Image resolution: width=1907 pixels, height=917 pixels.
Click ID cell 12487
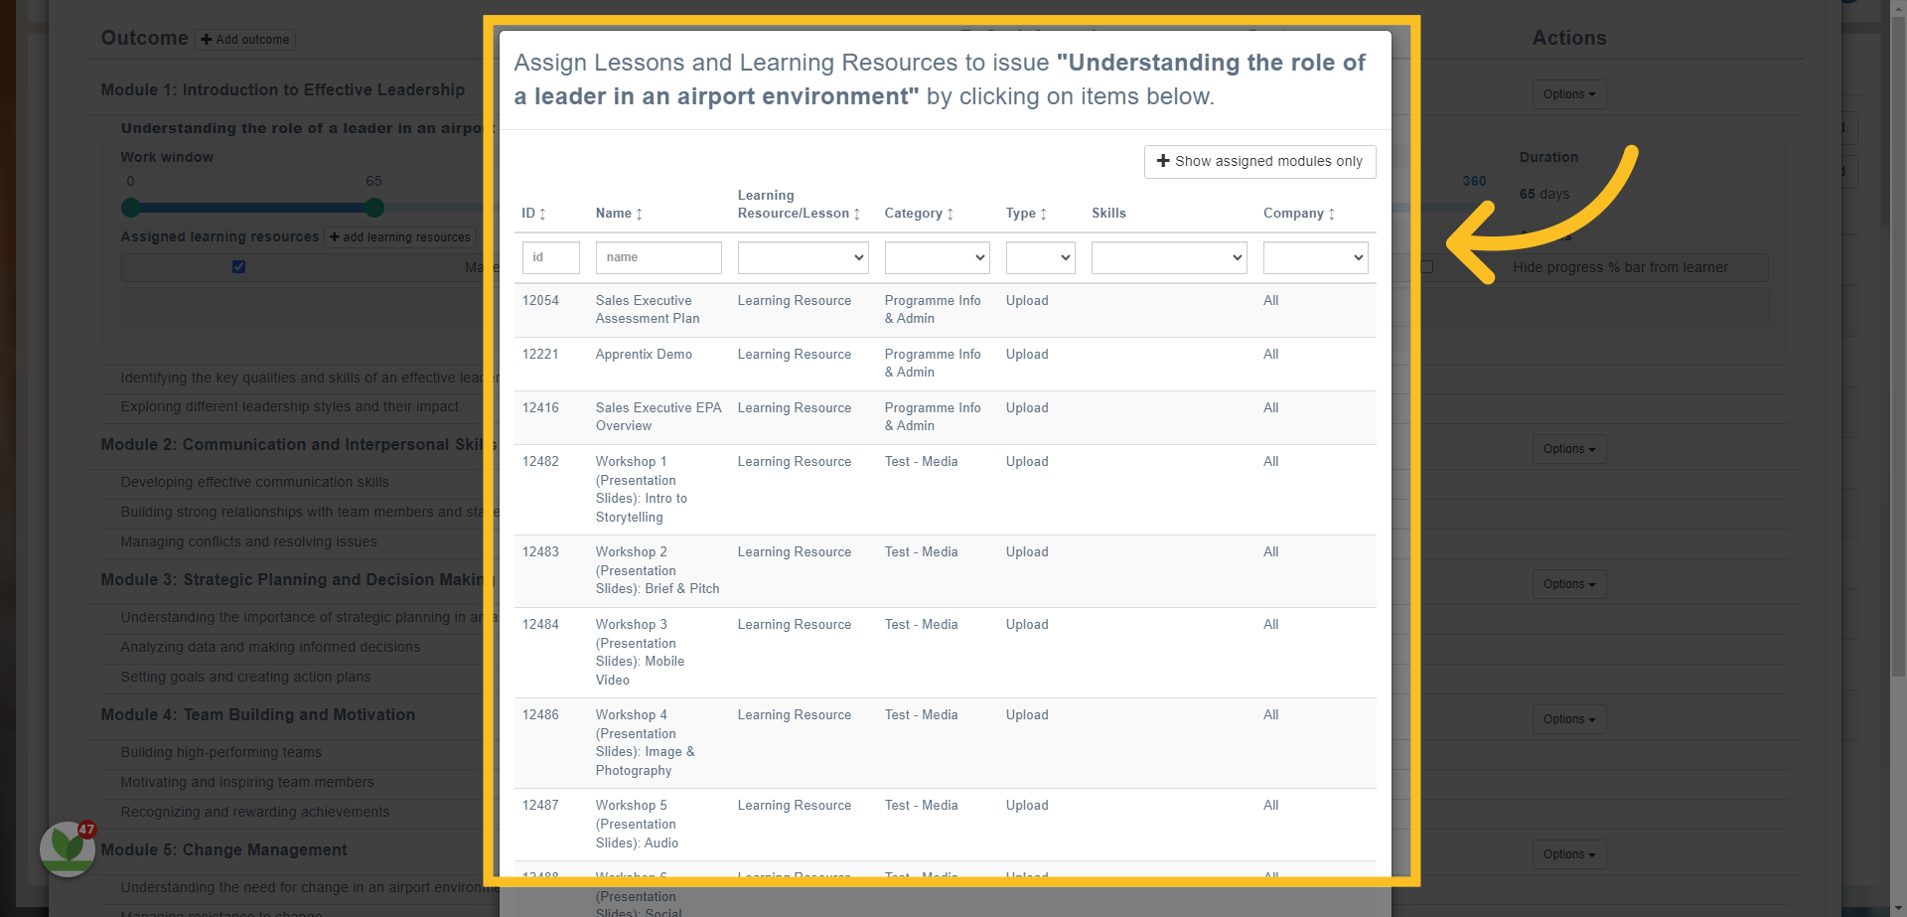540,806
